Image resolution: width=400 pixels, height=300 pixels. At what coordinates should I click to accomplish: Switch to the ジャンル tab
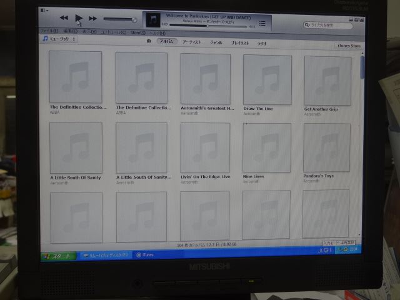pyautogui.click(x=216, y=42)
